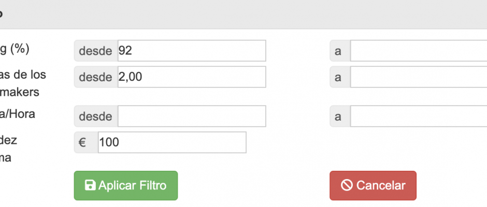
Task: Click the 'desde' label next to 2,00
Action: point(96,77)
